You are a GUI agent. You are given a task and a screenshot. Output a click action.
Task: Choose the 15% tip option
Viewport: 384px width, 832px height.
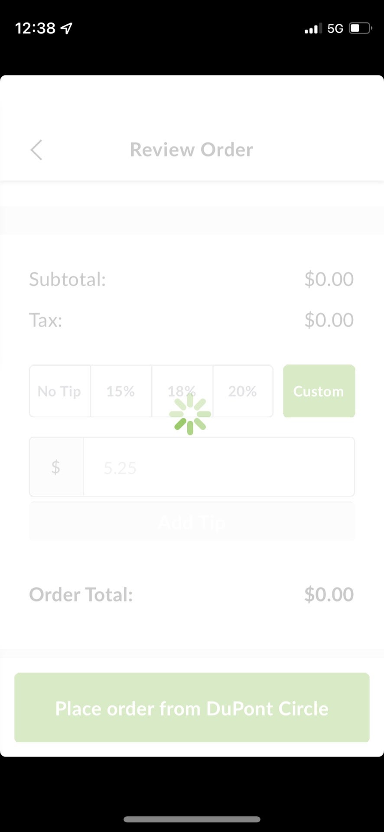click(x=121, y=391)
